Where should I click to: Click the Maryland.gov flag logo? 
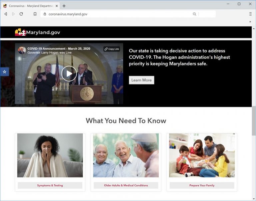pos(20,32)
